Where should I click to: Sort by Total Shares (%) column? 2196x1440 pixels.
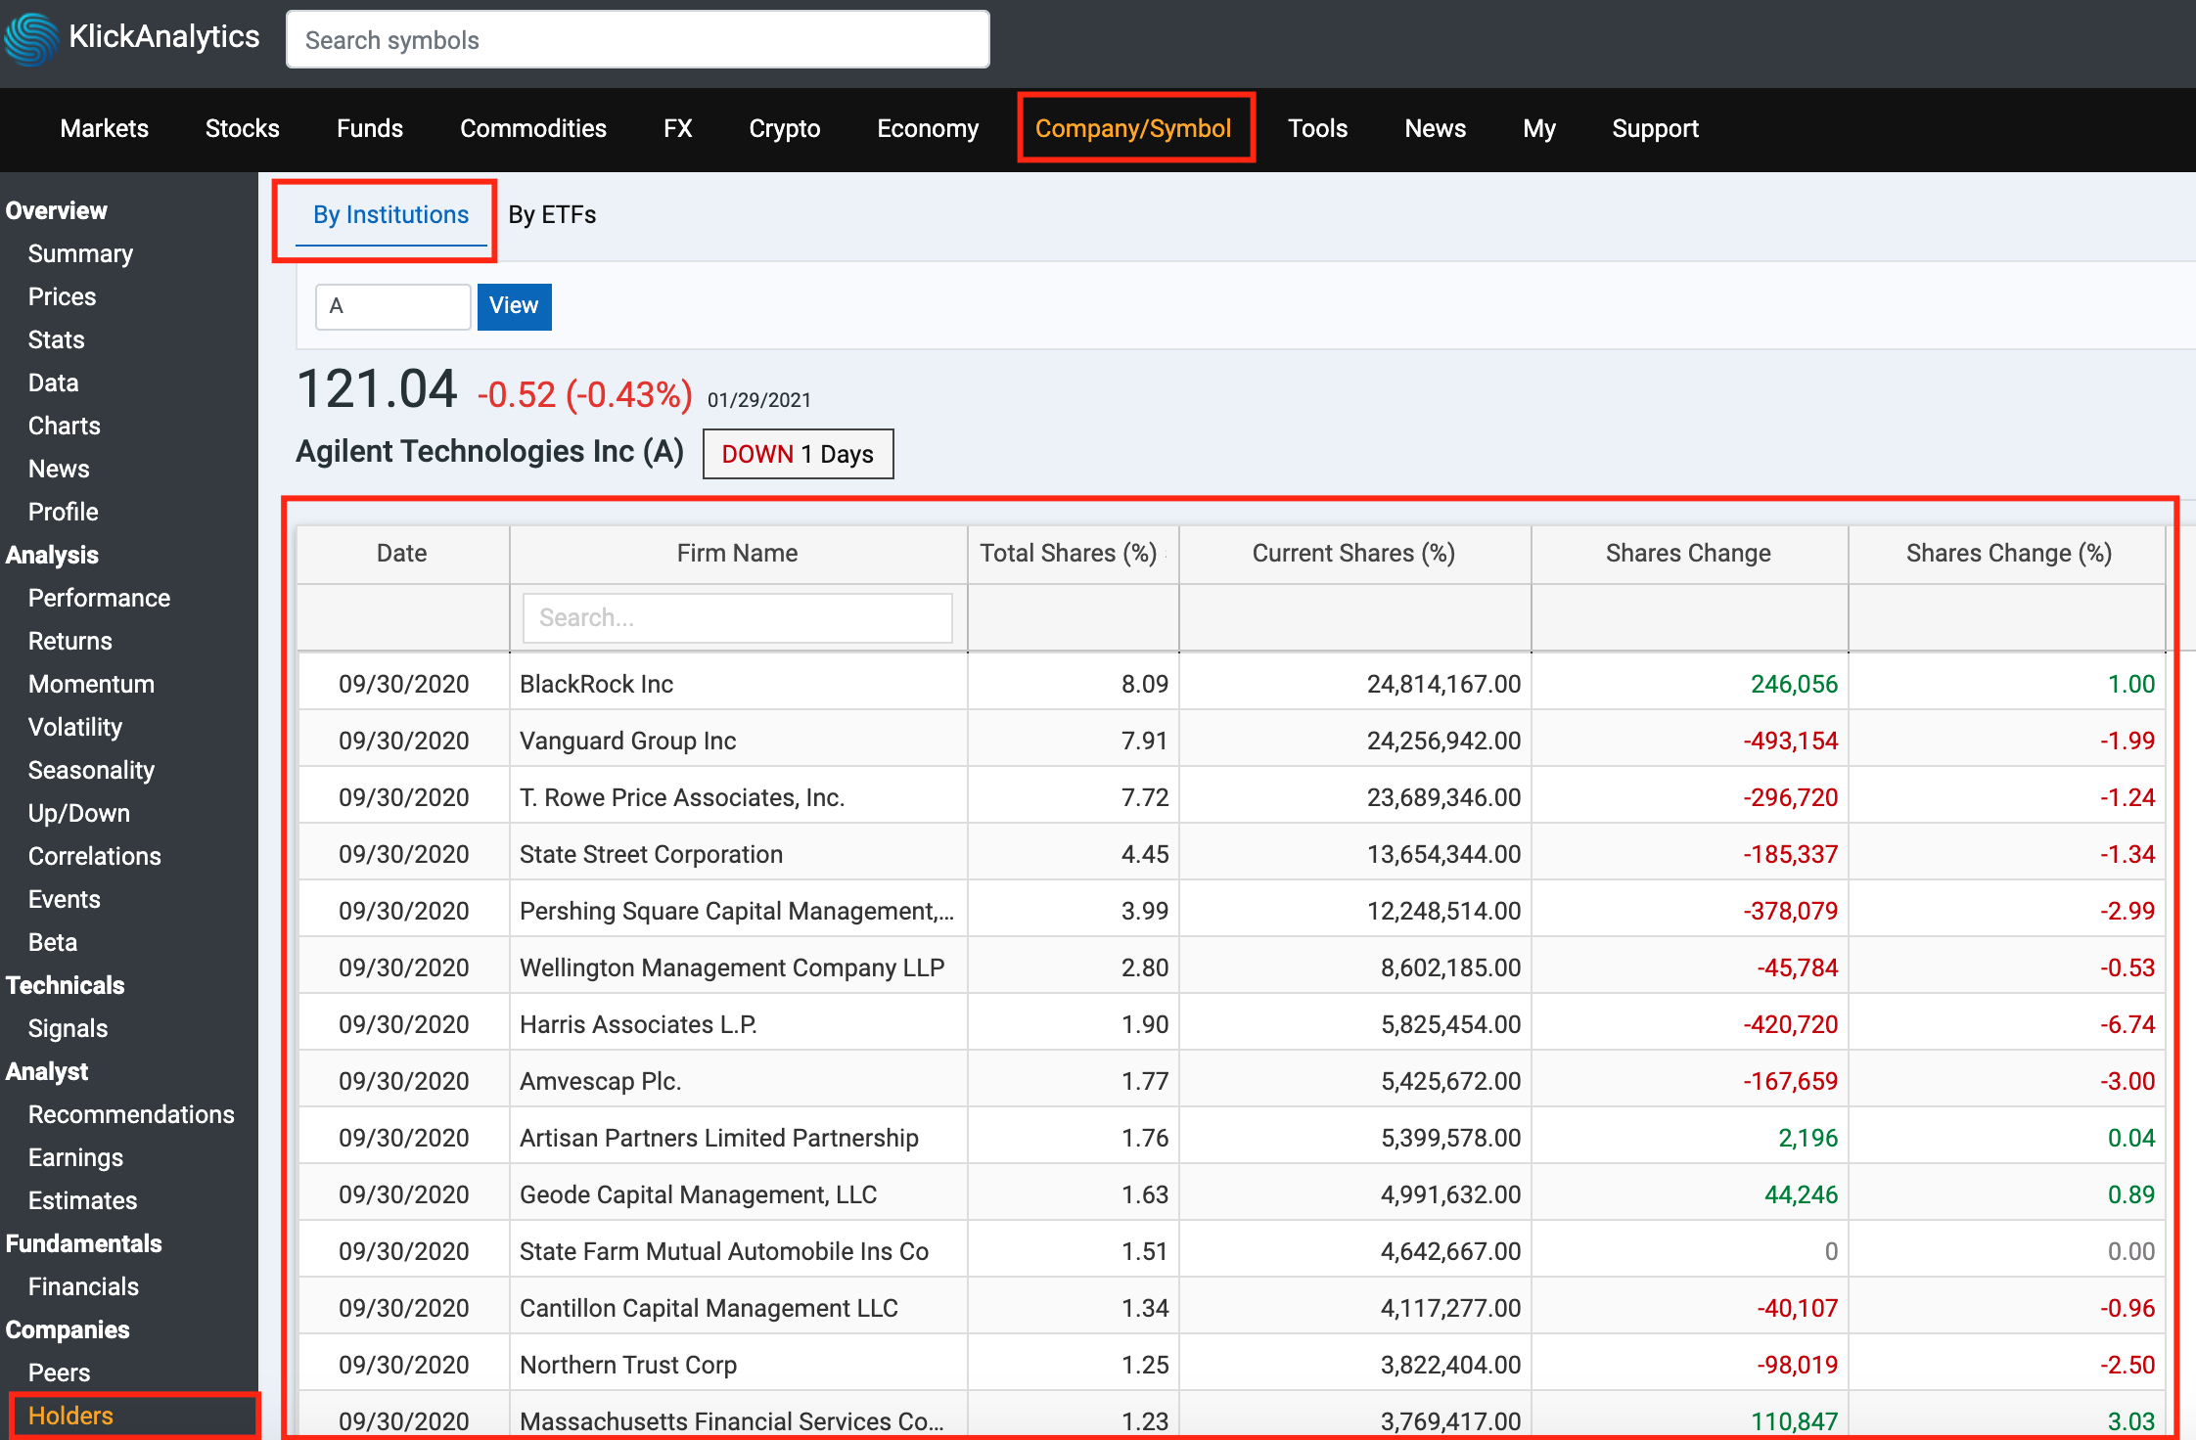click(1073, 554)
